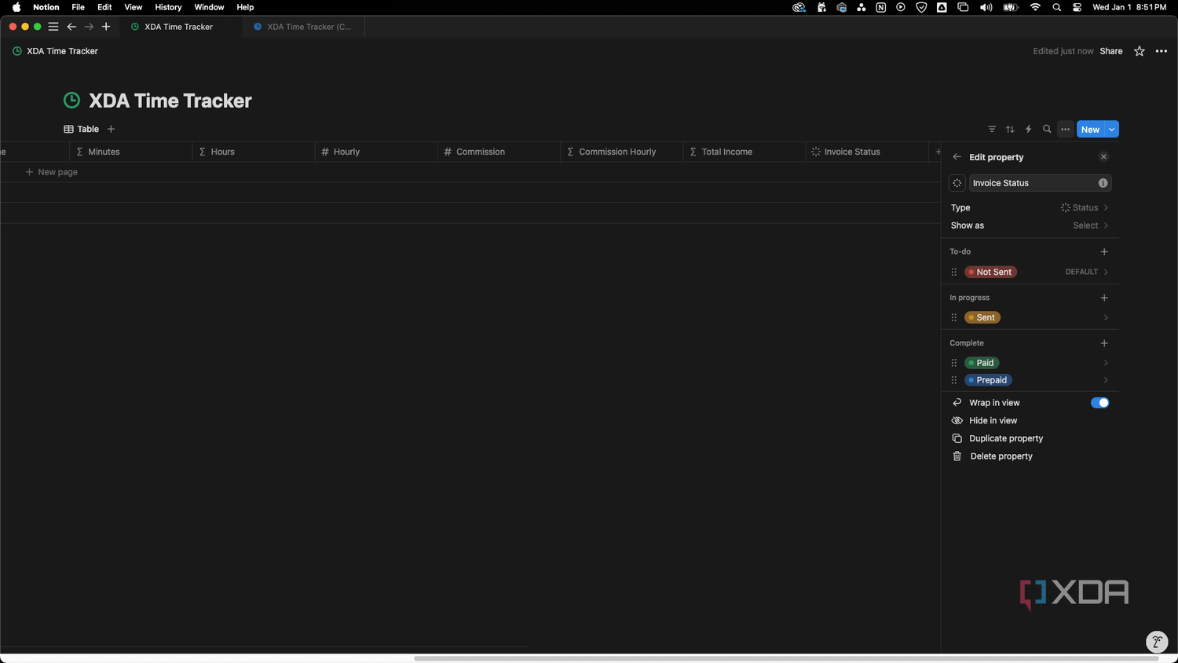Expand the Paid option chevron
Image resolution: width=1178 pixels, height=663 pixels.
click(x=1106, y=363)
